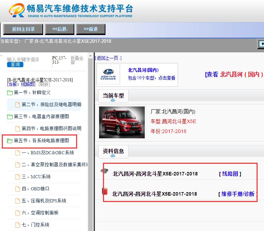
Task: Click the 当前：线路图 link
Action: tap(21, 84)
